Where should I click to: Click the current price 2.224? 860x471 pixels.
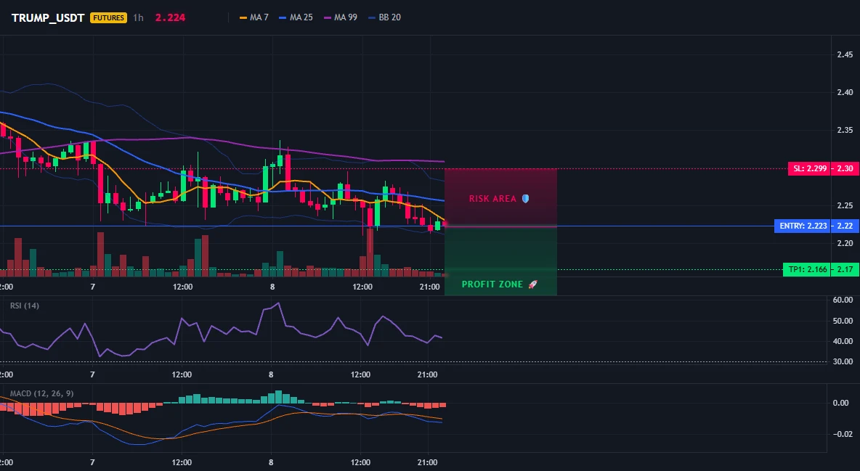tap(170, 17)
